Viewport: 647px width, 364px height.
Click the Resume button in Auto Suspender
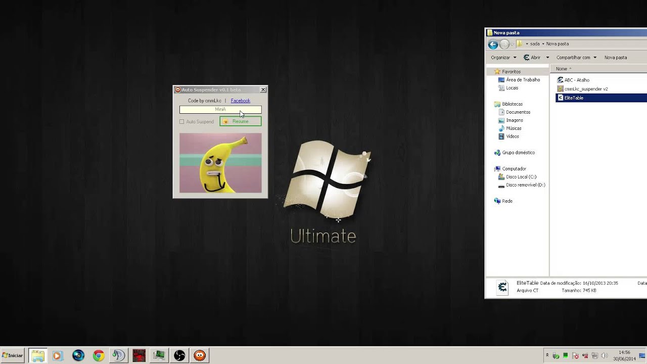(x=241, y=121)
